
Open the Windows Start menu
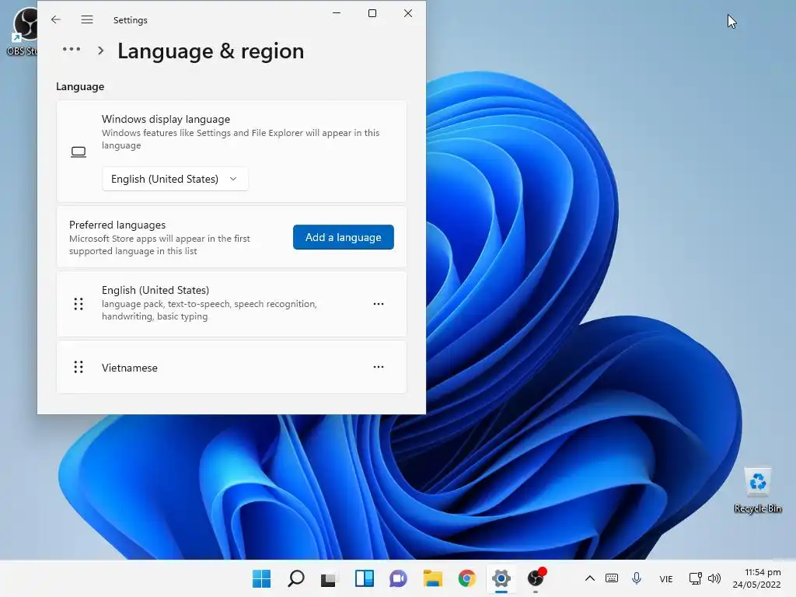click(x=261, y=578)
